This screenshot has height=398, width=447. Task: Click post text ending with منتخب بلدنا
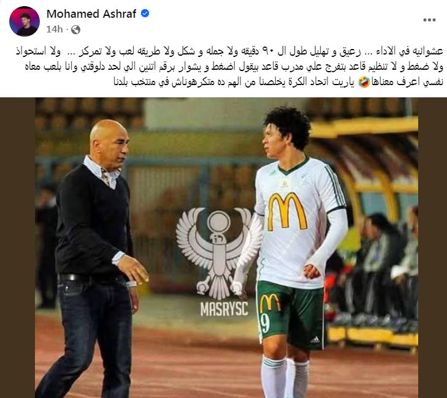pyautogui.click(x=278, y=82)
